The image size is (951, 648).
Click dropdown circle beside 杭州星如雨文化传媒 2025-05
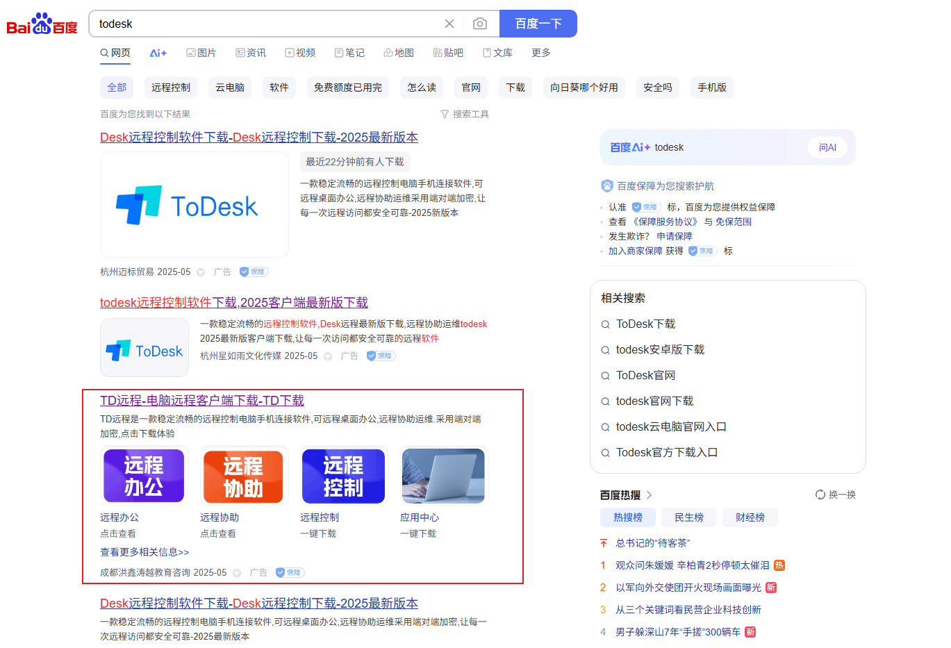[328, 356]
